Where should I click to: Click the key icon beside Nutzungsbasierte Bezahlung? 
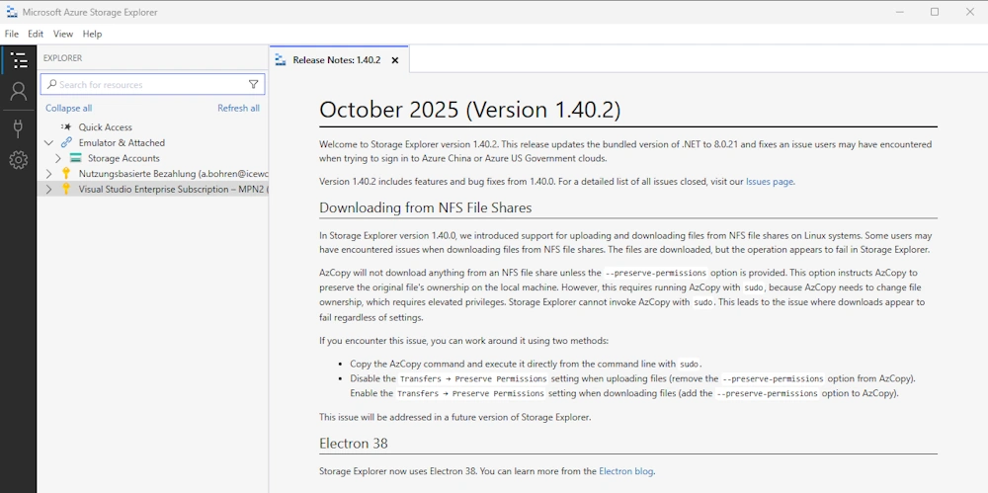coord(66,174)
